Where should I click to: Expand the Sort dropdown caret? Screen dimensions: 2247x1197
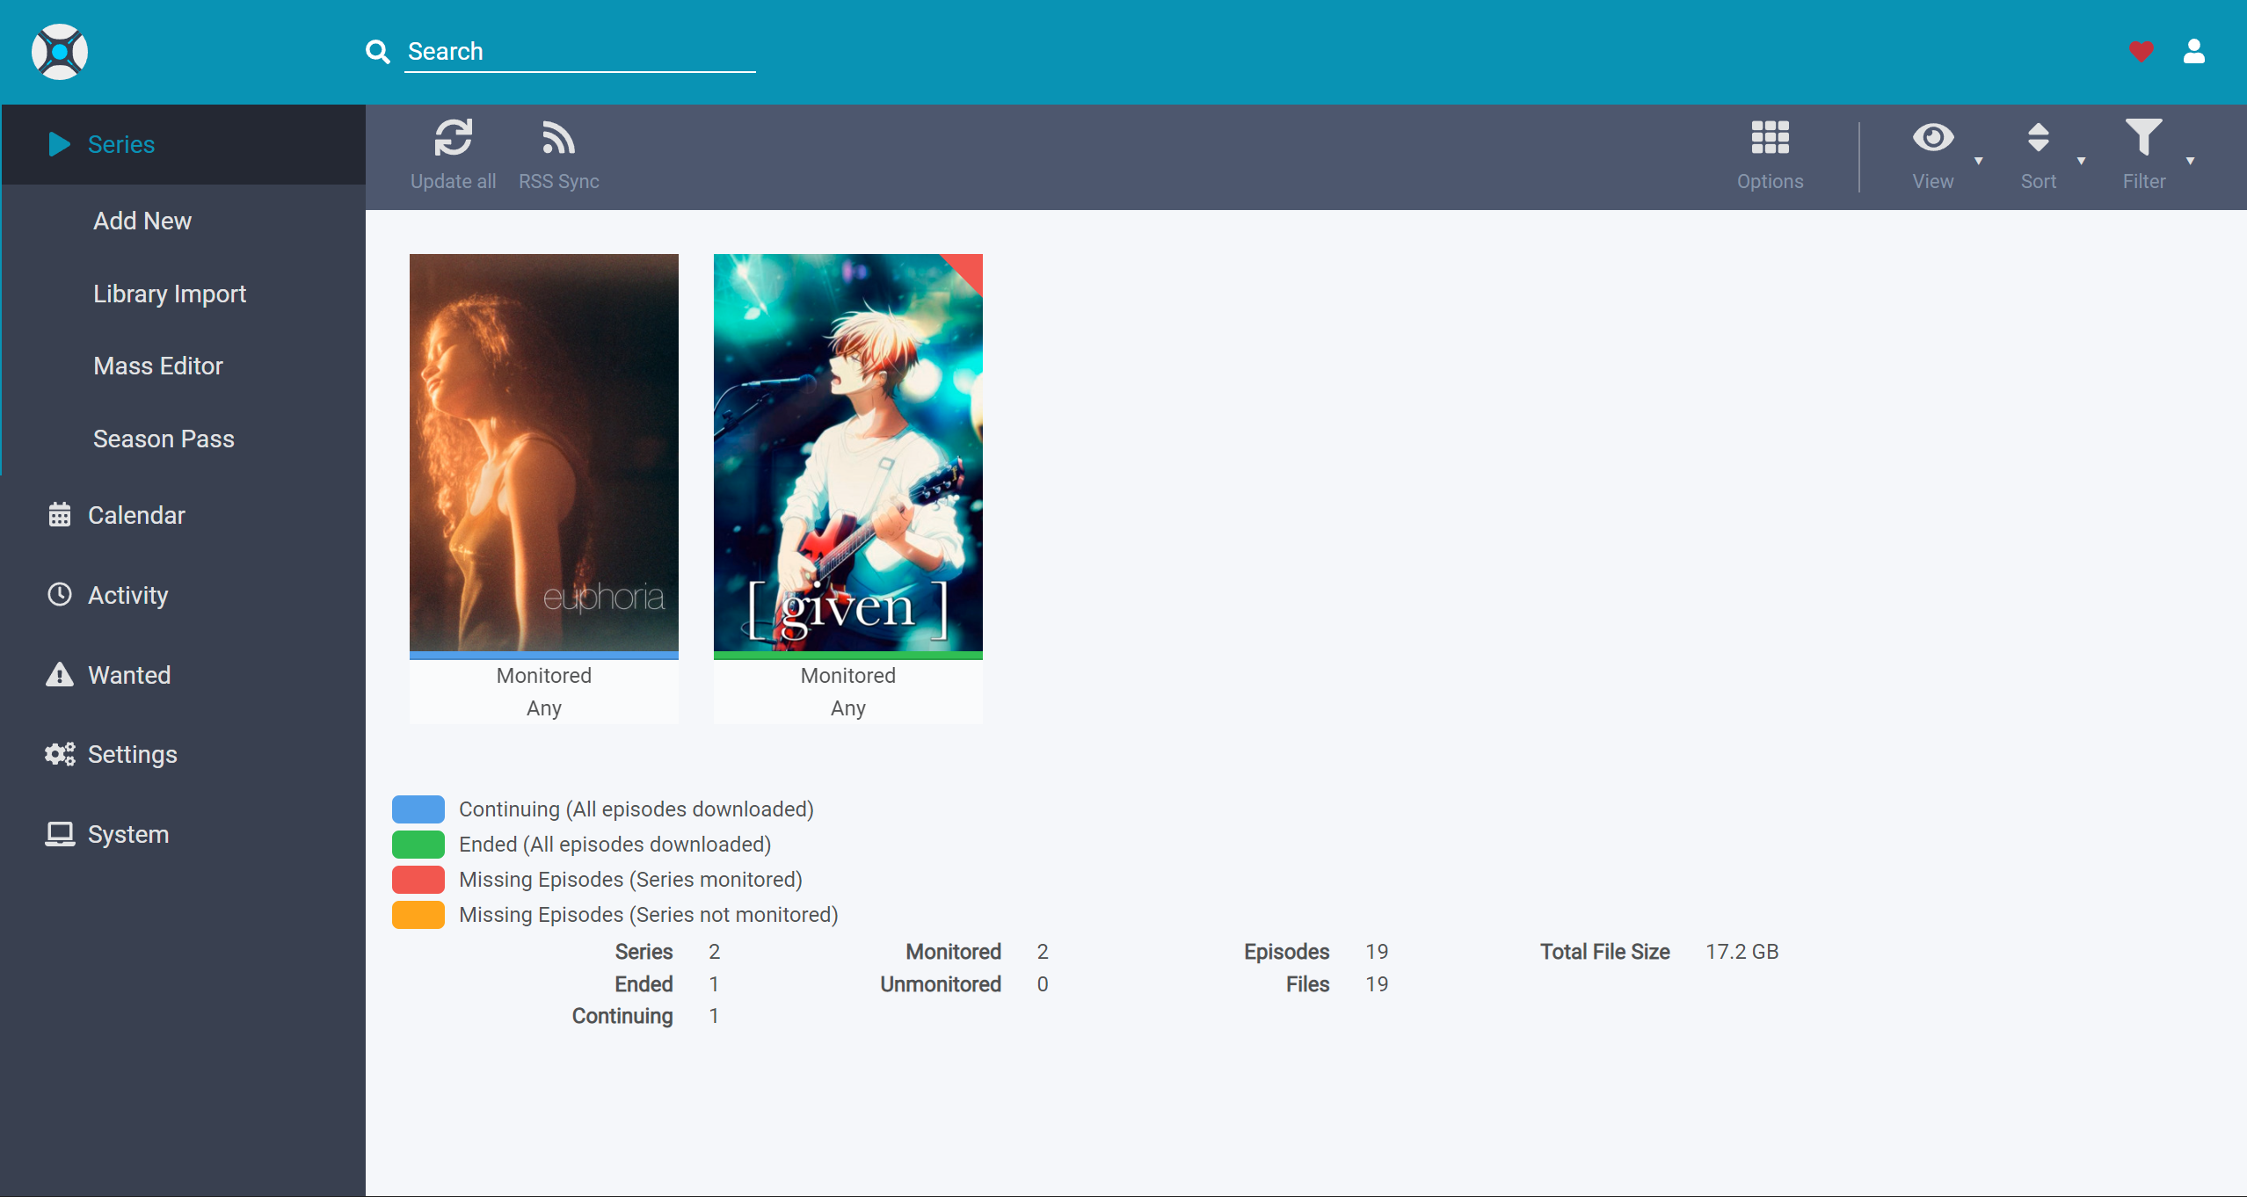[2083, 162]
